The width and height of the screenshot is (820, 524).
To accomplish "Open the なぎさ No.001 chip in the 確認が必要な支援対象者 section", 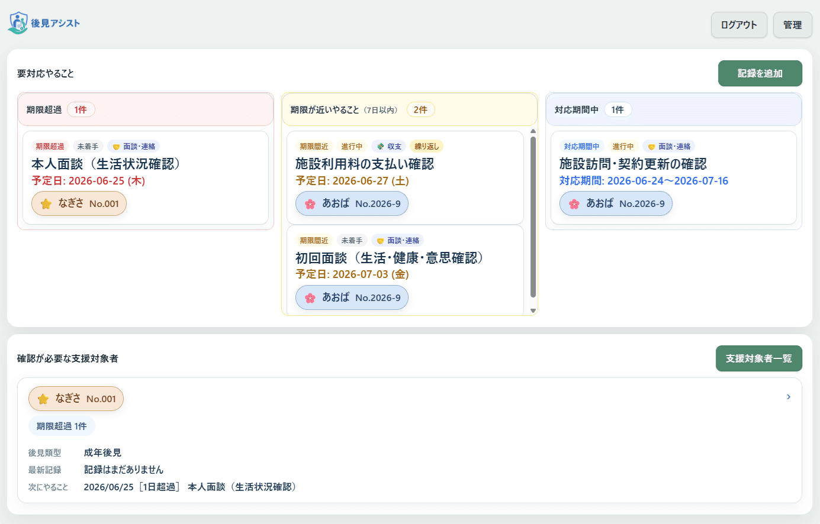I will click(76, 399).
